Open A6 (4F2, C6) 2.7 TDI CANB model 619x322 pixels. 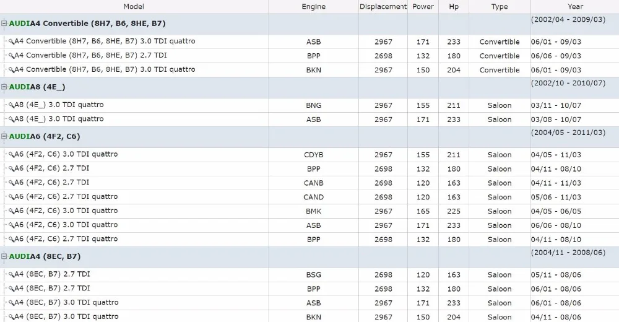[52, 183]
